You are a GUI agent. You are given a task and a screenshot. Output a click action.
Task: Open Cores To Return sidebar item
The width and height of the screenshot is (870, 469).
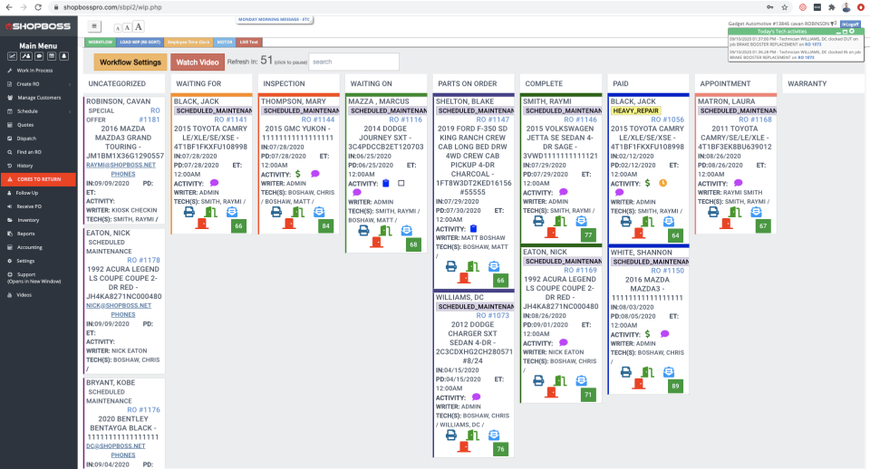pyautogui.click(x=39, y=179)
